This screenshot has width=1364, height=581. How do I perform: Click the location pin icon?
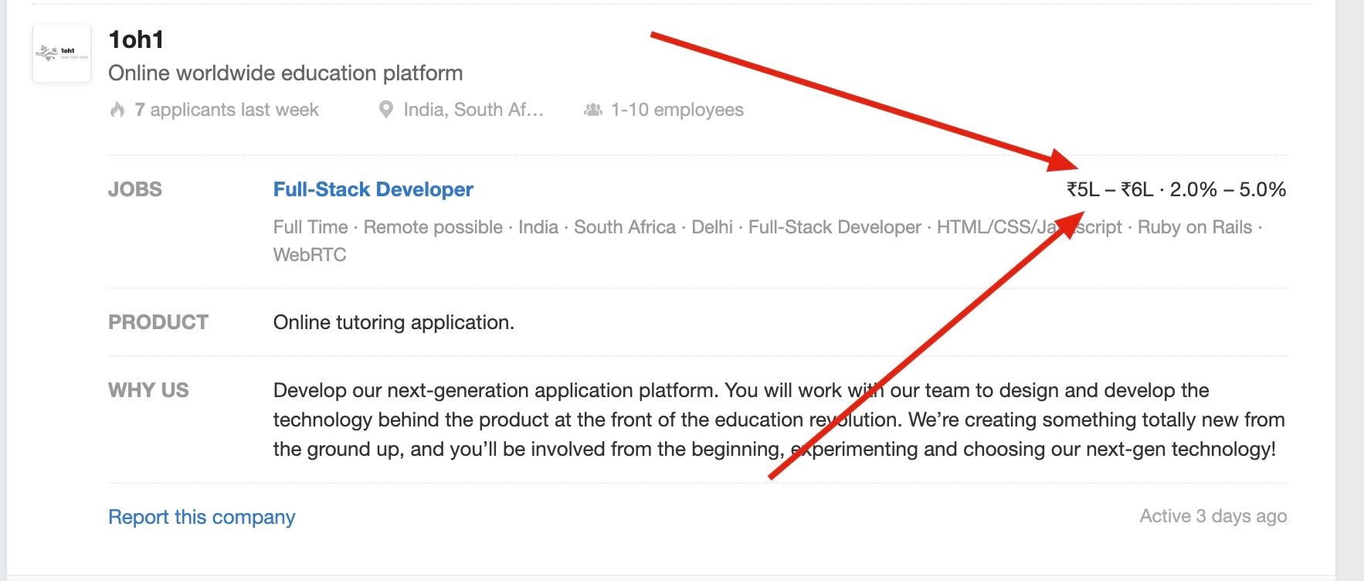pyautogui.click(x=386, y=110)
